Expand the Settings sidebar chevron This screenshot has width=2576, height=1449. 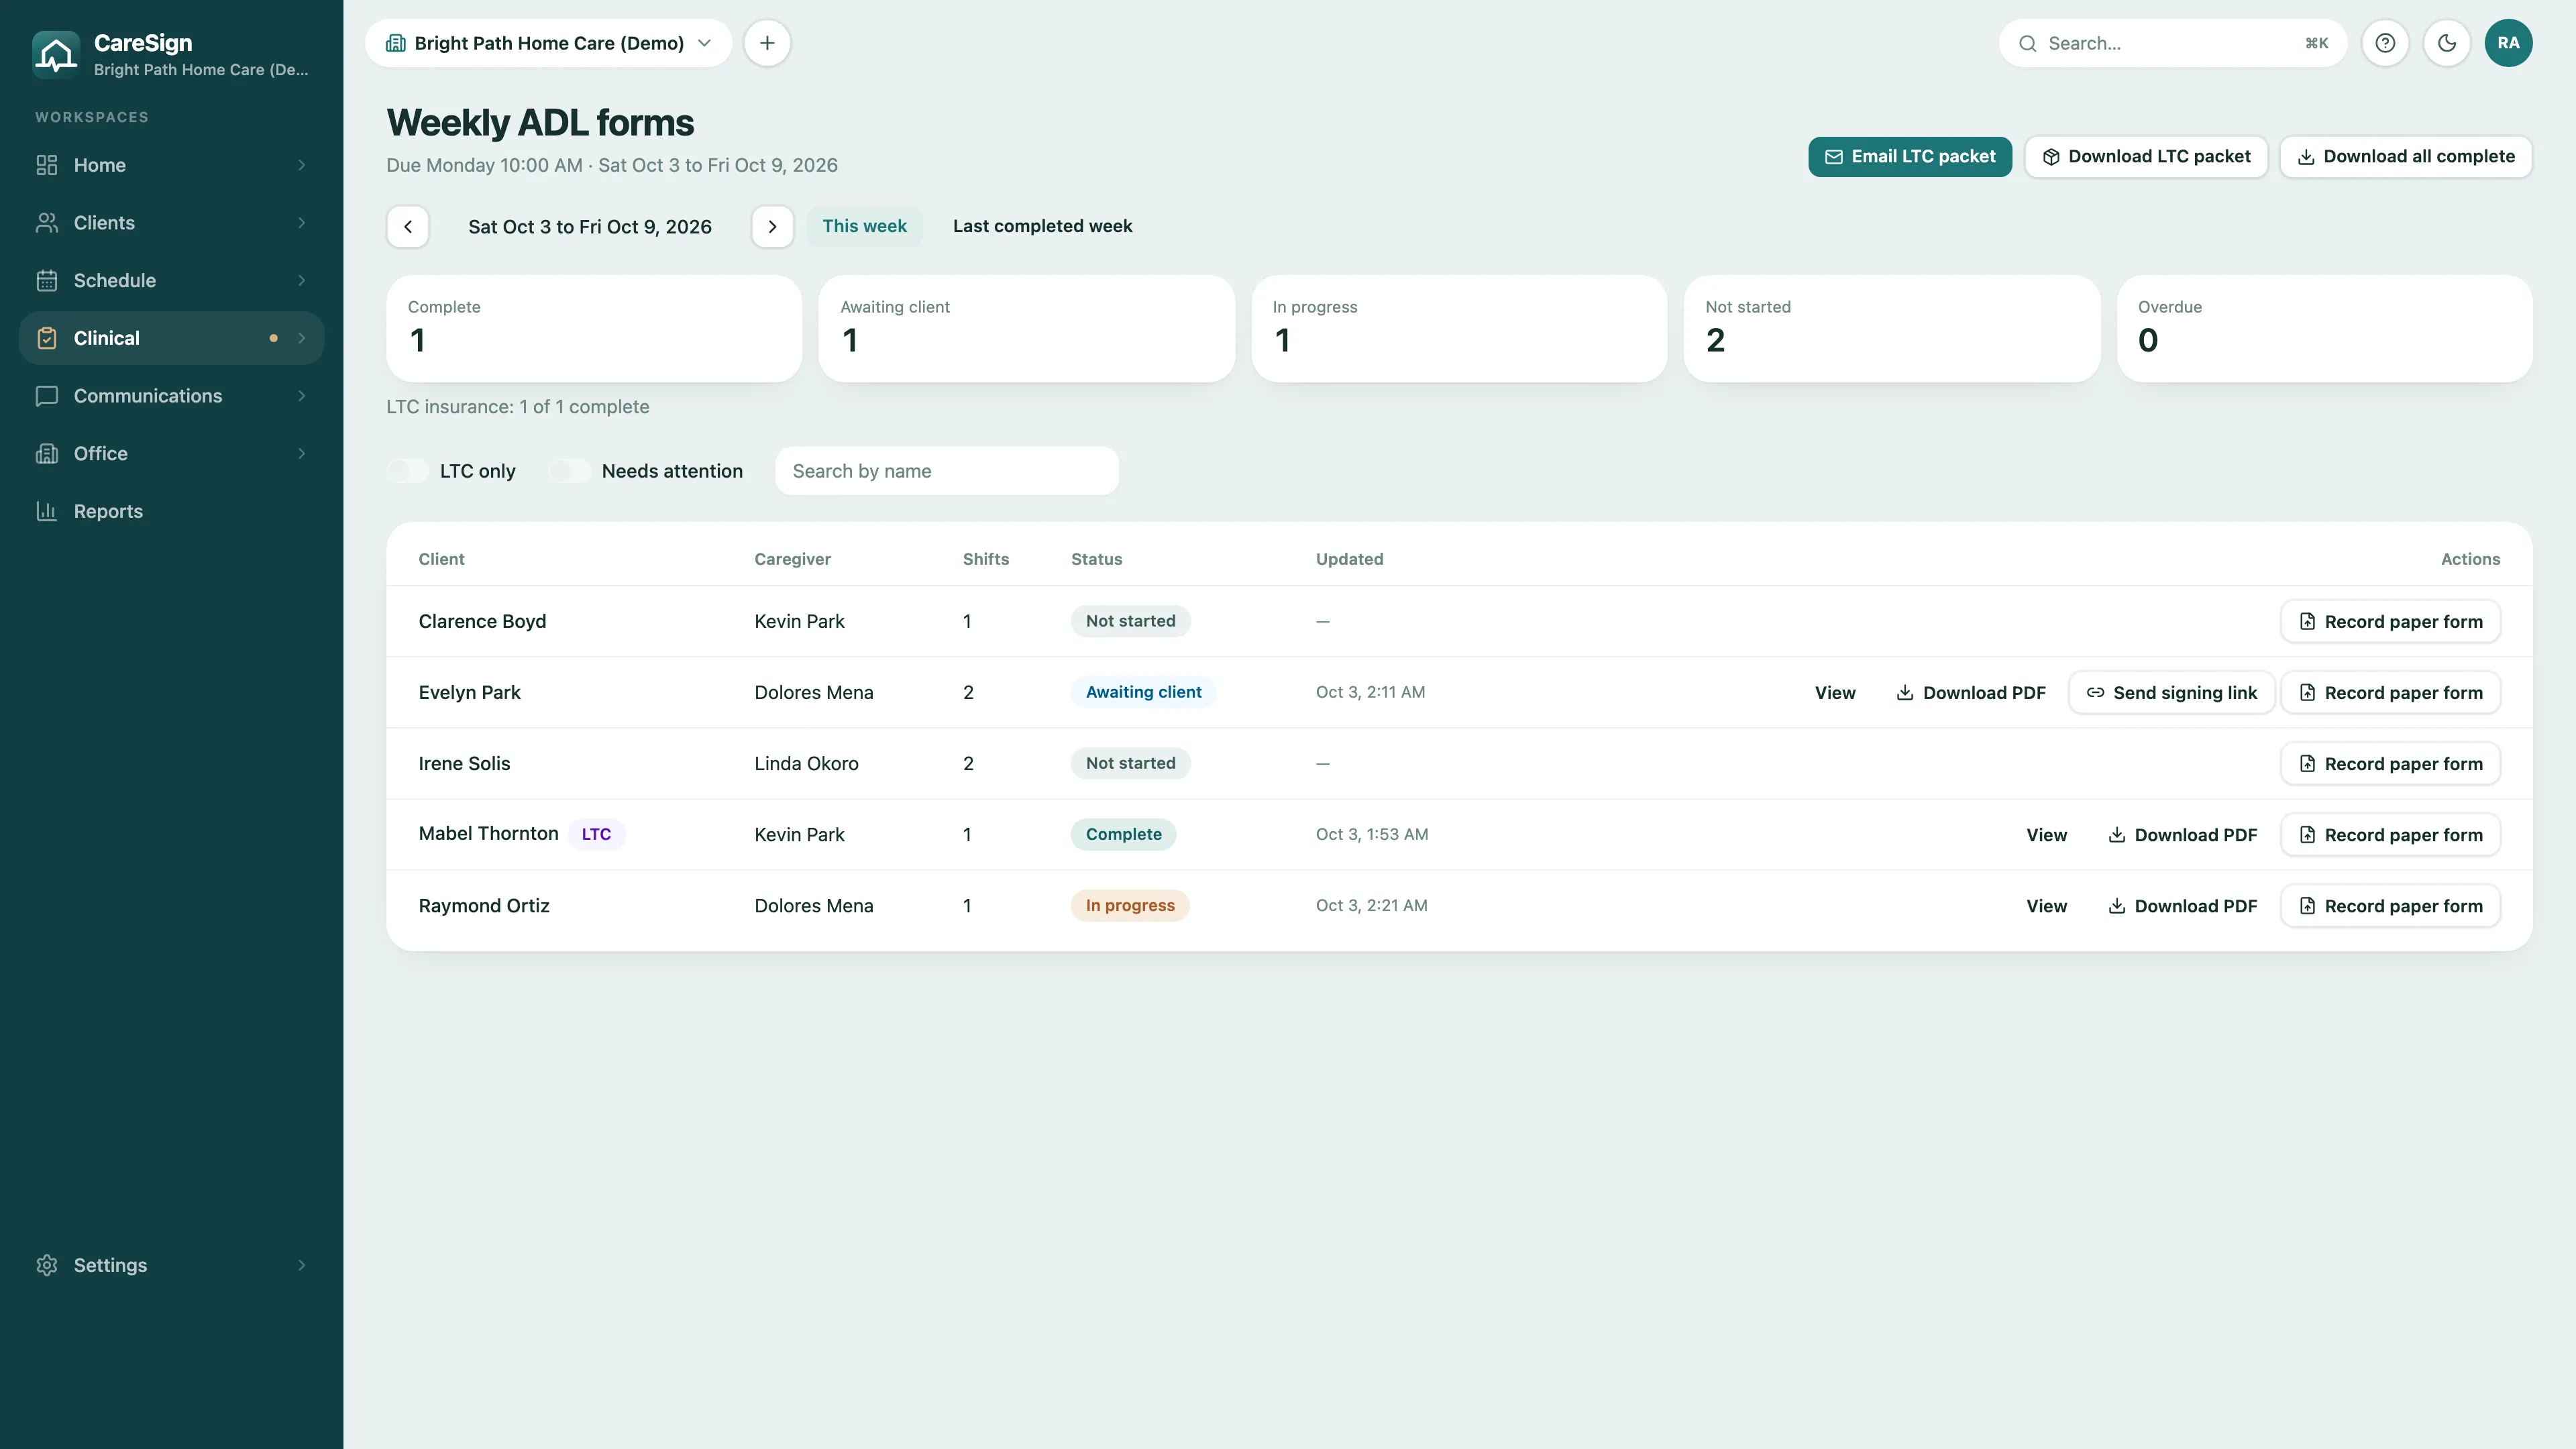tap(301, 1265)
